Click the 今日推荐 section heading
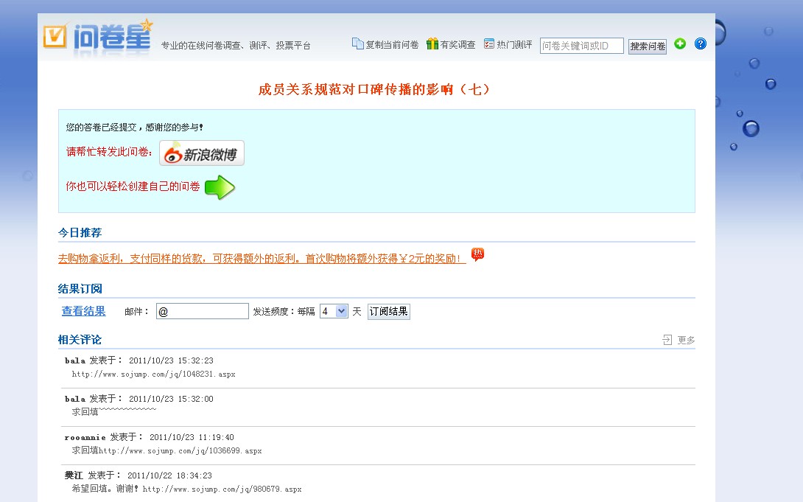This screenshot has width=803, height=502. [80, 233]
